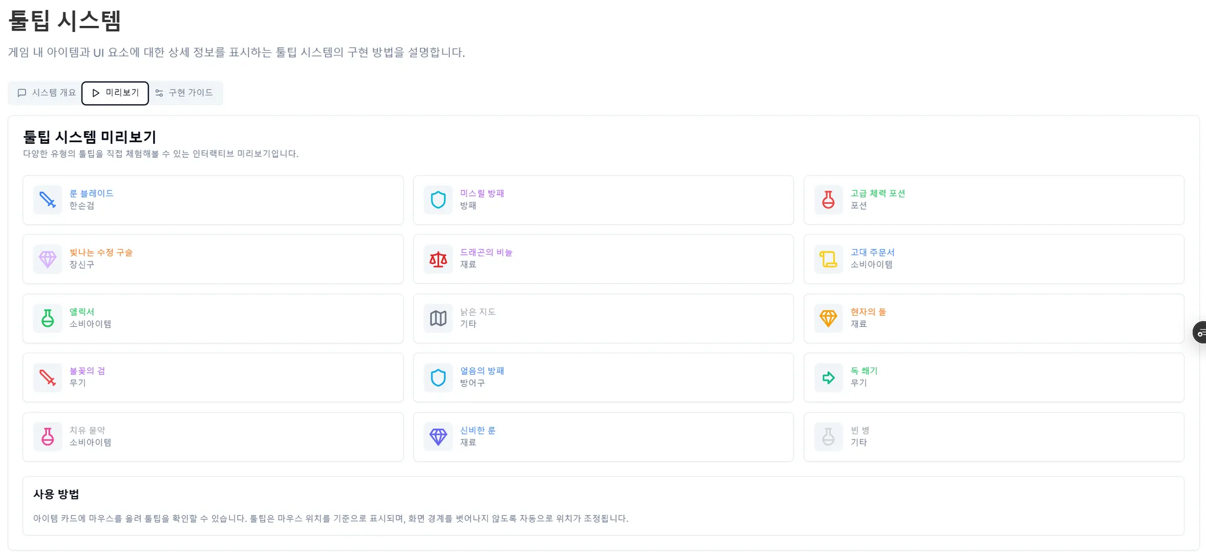The height and width of the screenshot is (556, 1206).
Task: Open the 얼음의 방패 item card
Action: [603, 378]
